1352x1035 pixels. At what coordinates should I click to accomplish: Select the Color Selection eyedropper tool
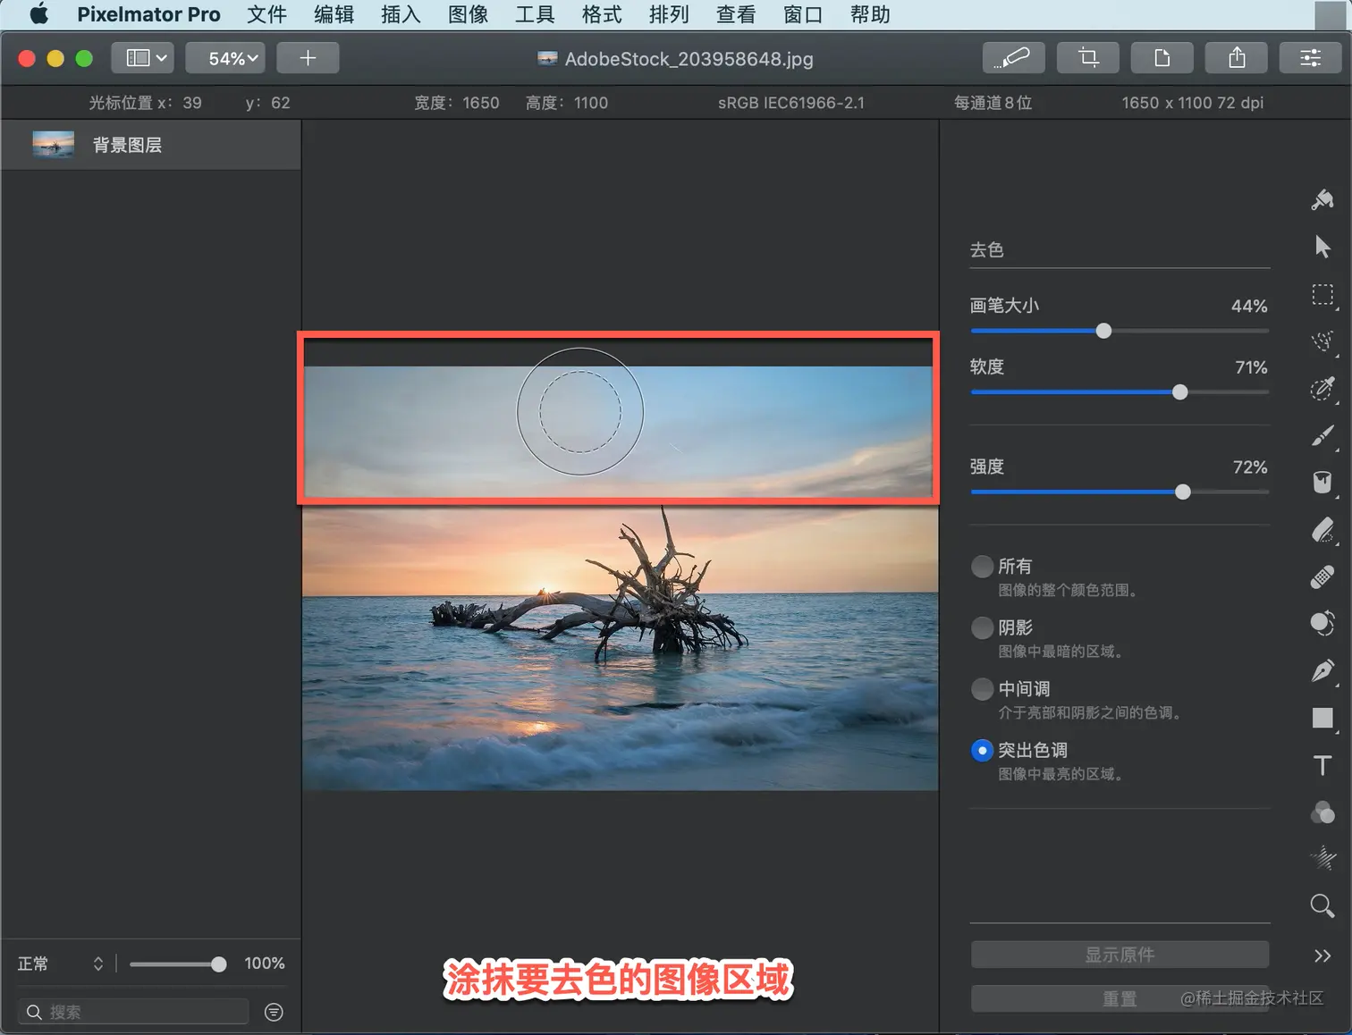1322,388
